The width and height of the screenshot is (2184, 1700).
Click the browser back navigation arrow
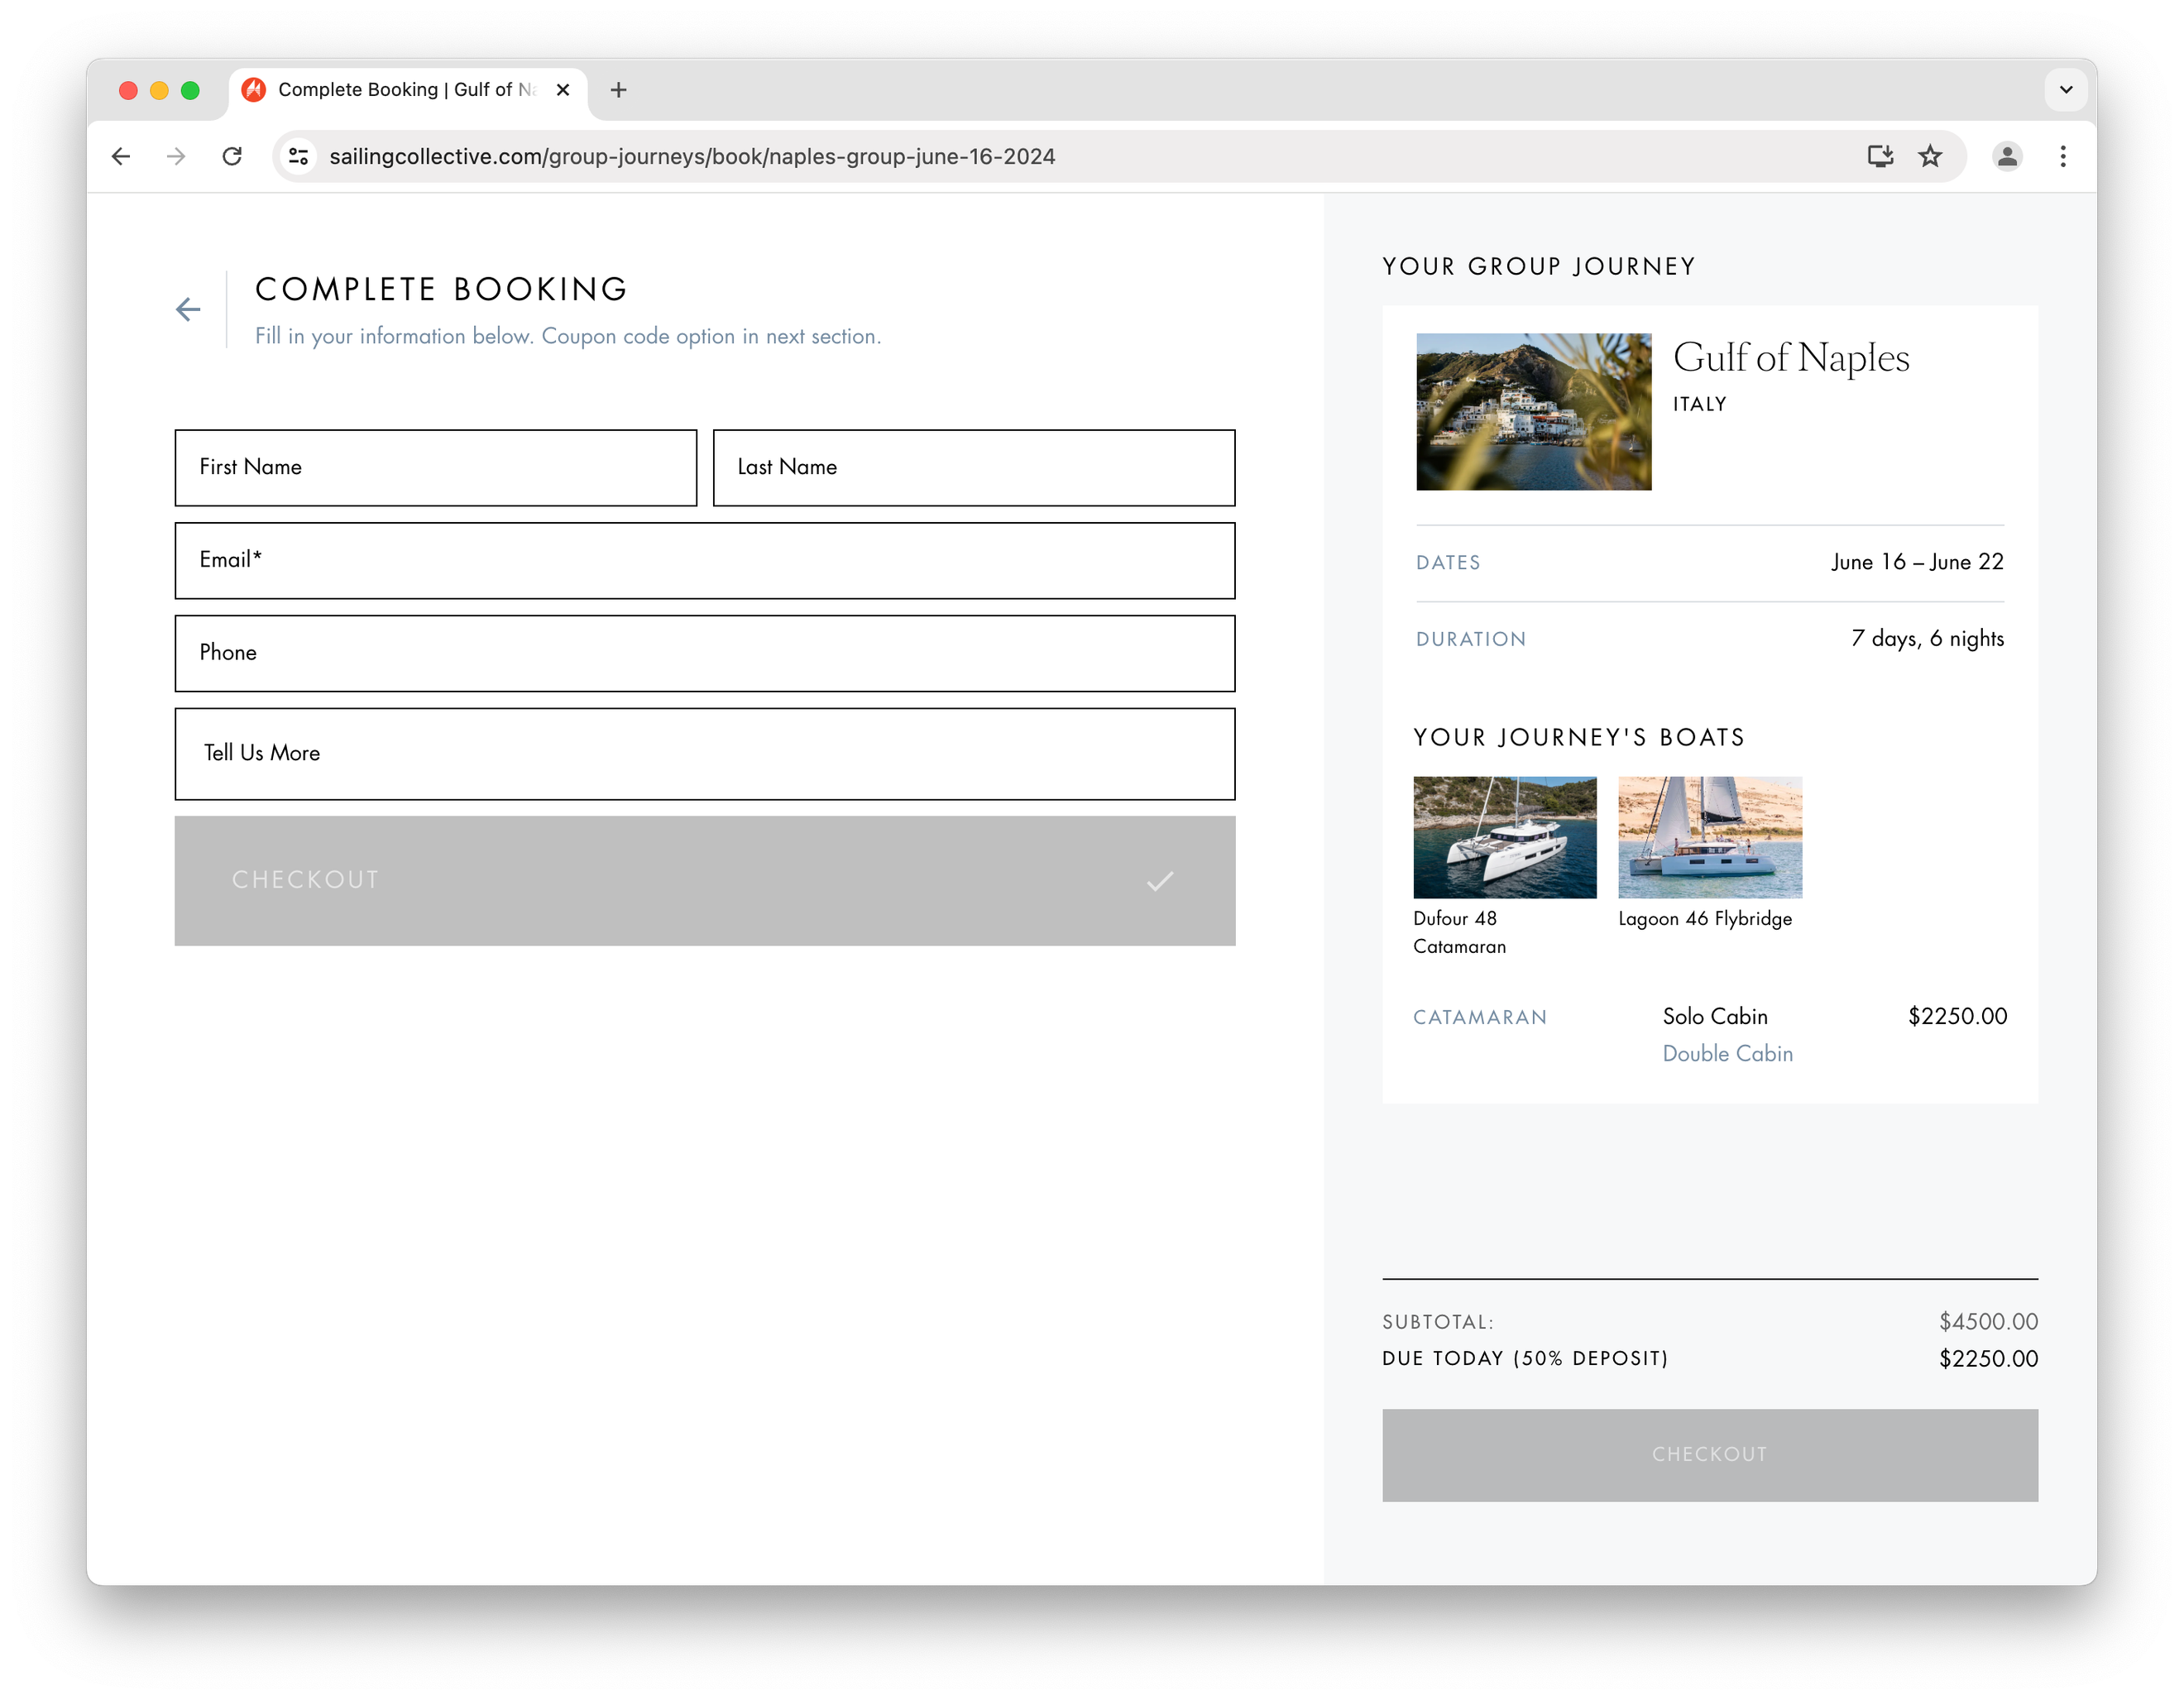[x=121, y=156]
